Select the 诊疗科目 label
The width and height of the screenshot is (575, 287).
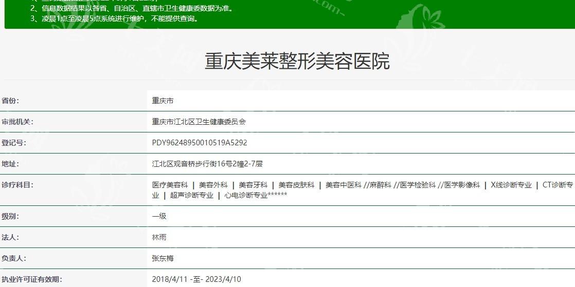[x=17, y=185]
